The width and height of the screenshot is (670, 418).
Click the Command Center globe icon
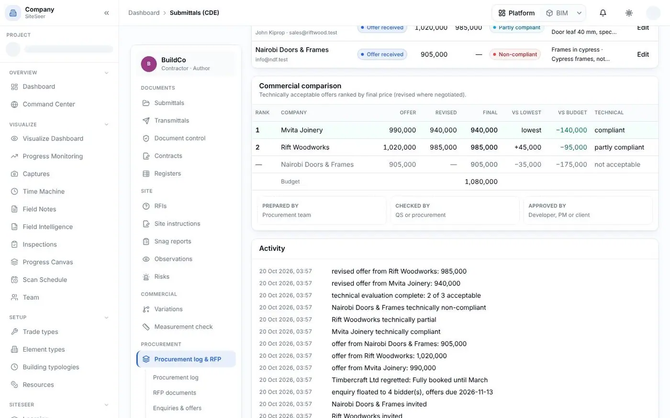[x=14, y=104]
